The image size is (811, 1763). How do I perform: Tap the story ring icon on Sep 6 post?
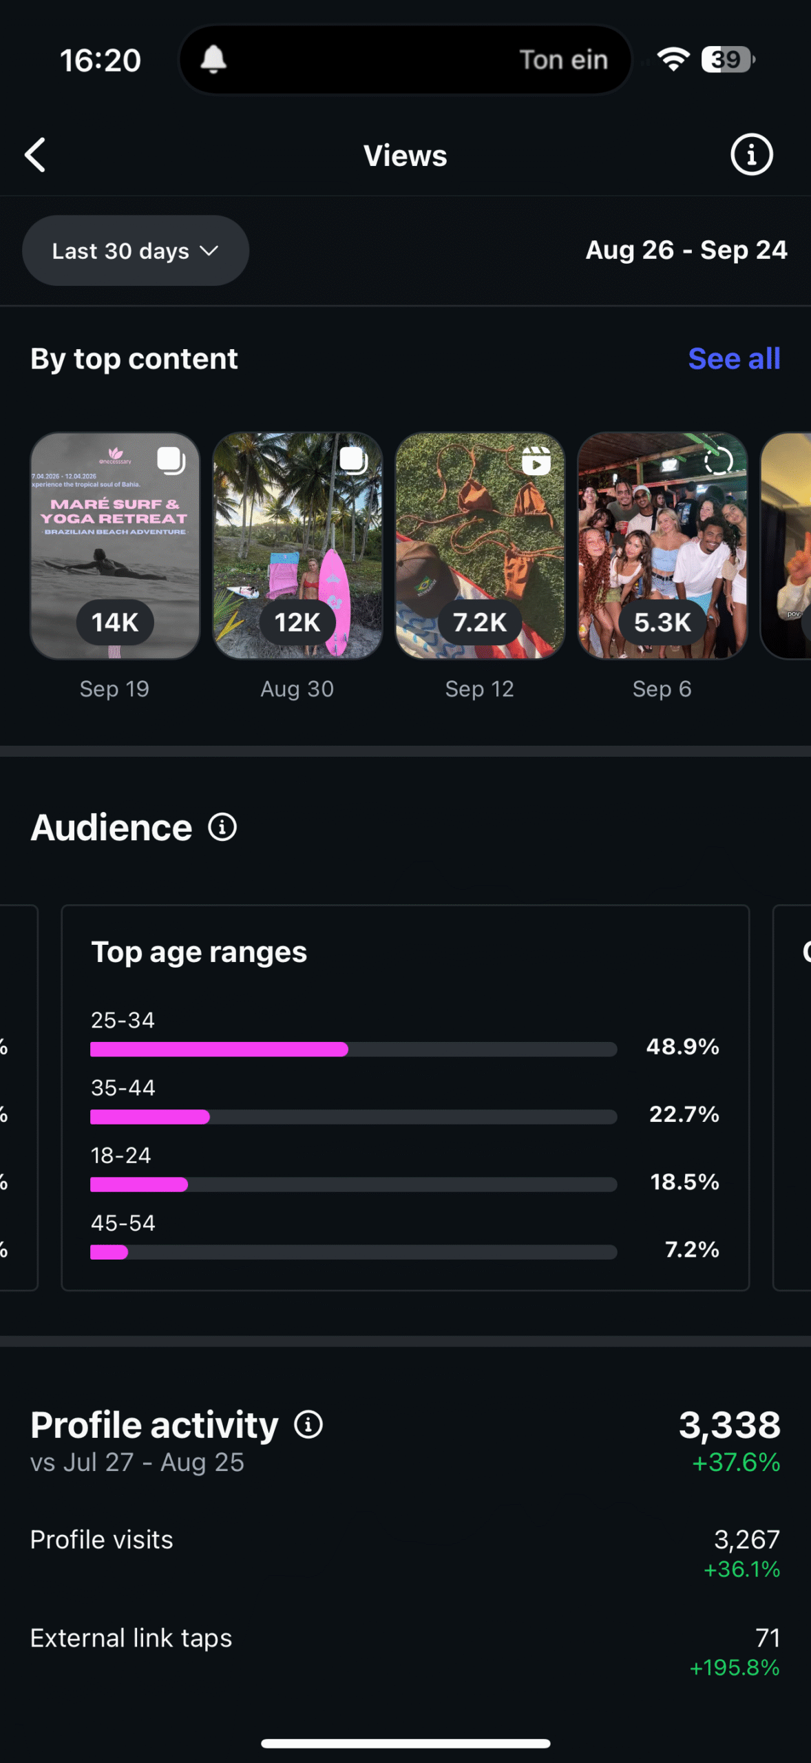[x=718, y=461]
